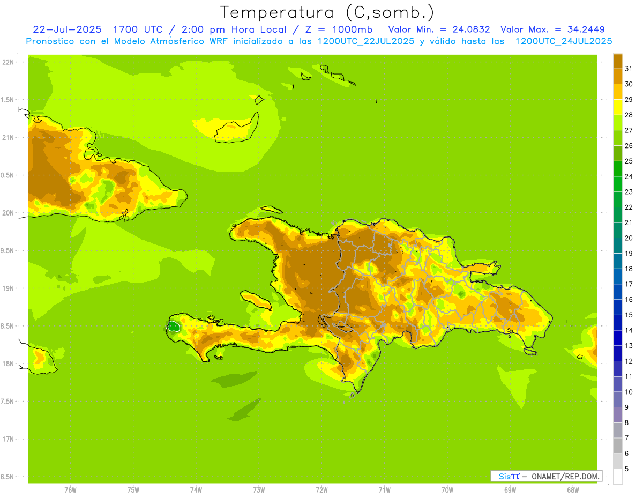
Task: Click the "1200UTC_22JUL2025" initialization time
Action: [x=365, y=41]
